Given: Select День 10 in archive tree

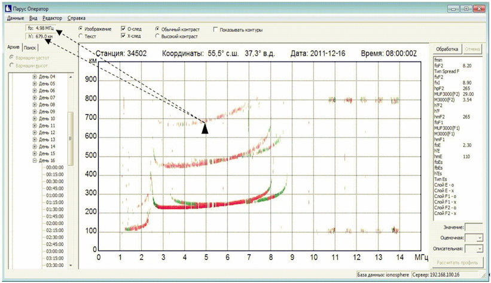Looking at the screenshot, I should (47, 118).
